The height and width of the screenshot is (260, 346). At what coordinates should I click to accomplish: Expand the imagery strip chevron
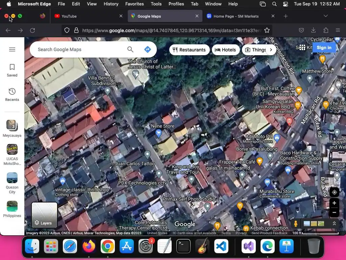tap(334, 223)
